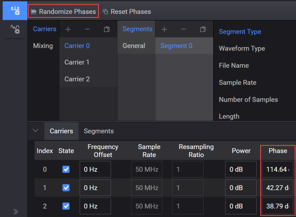Screen dimensions: 296x217
Task: Click Sample Rate column header
Action: 149,151
